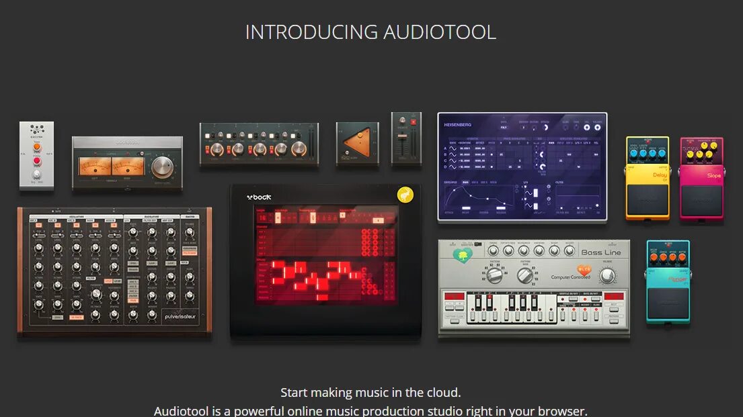
Task: Click the right orange VU meter
Action: tap(128, 167)
